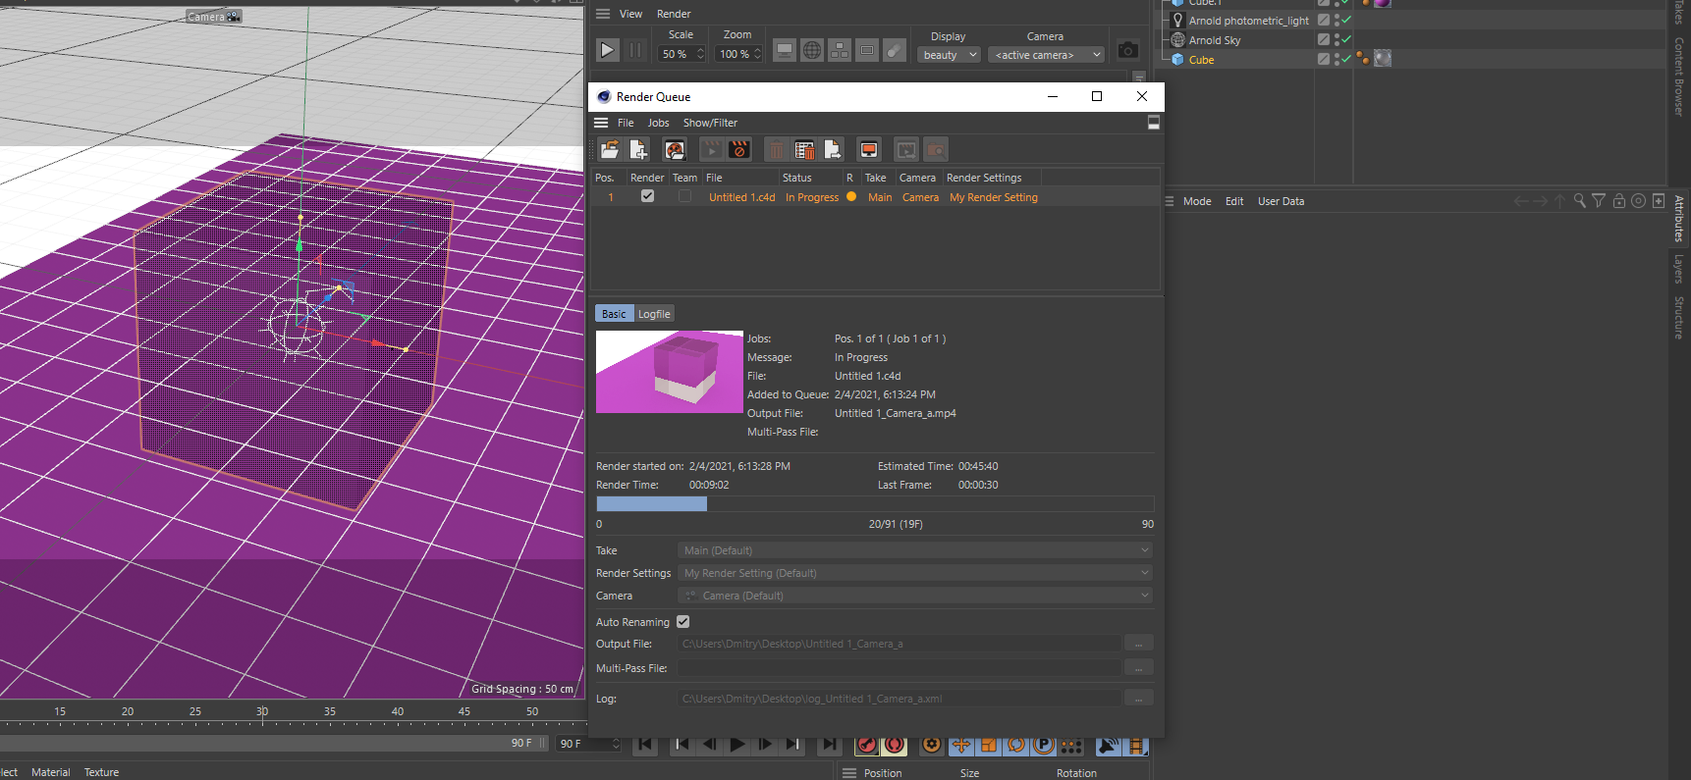Click the render progress bar
The height and width of the screenshot is (780, 1691).
874,503
